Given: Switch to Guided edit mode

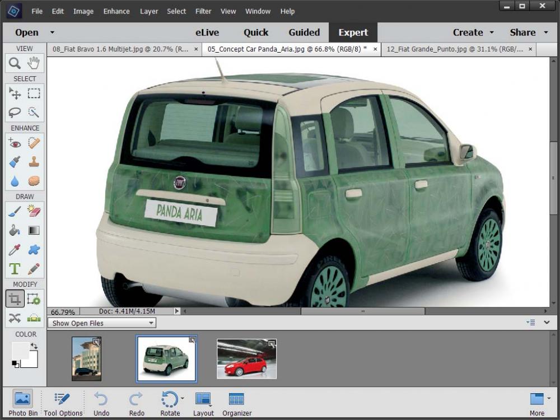Looking at the screenshot, I should click(x=304, y=32).
